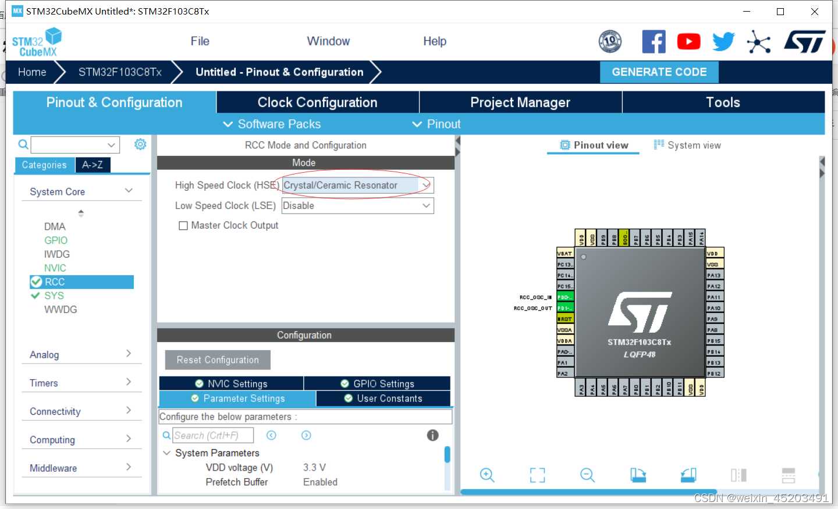Screen dimensions: 838x509
Task: Open the Window menu
Action: [328, 41]
